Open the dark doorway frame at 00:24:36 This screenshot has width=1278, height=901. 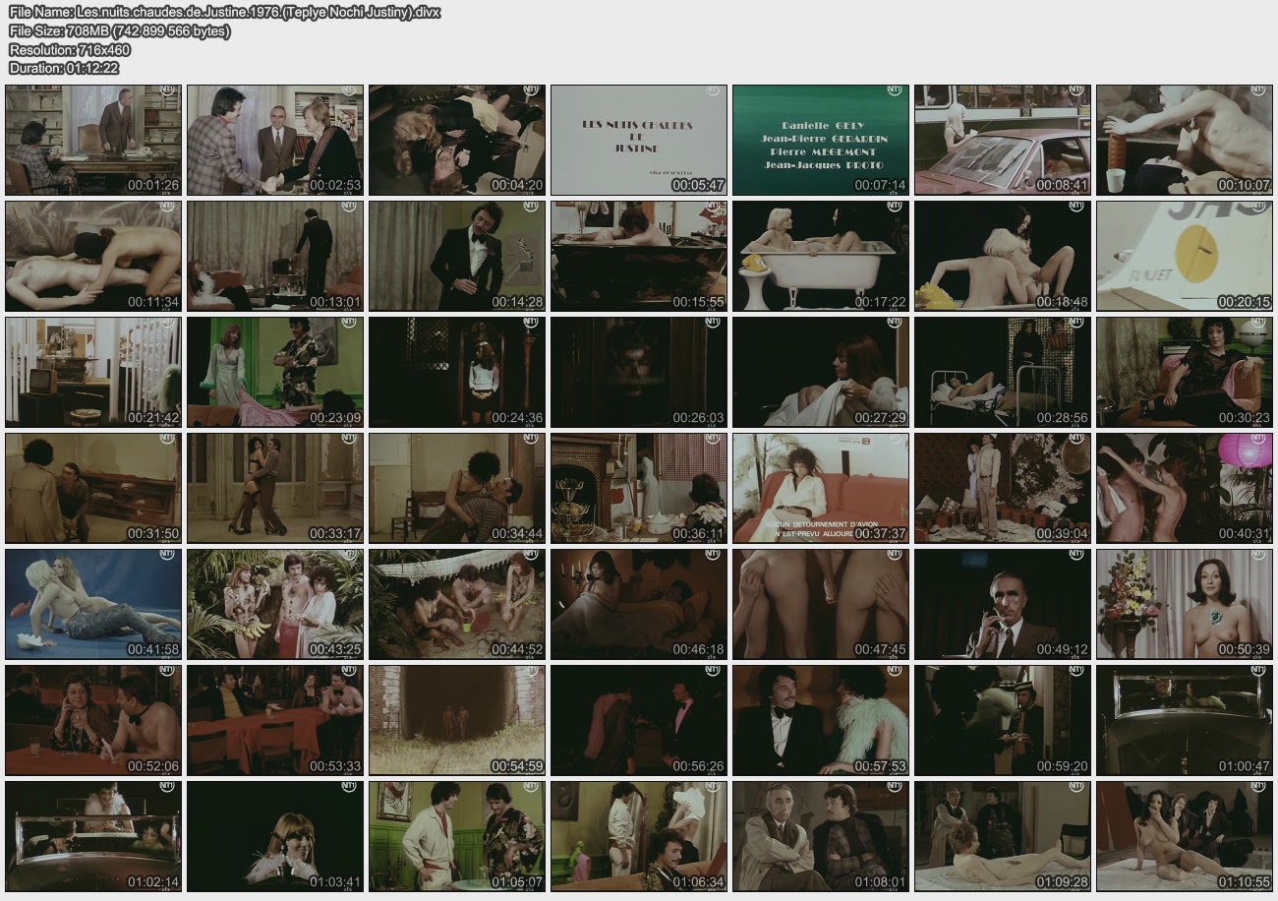[x=457, y=372]
